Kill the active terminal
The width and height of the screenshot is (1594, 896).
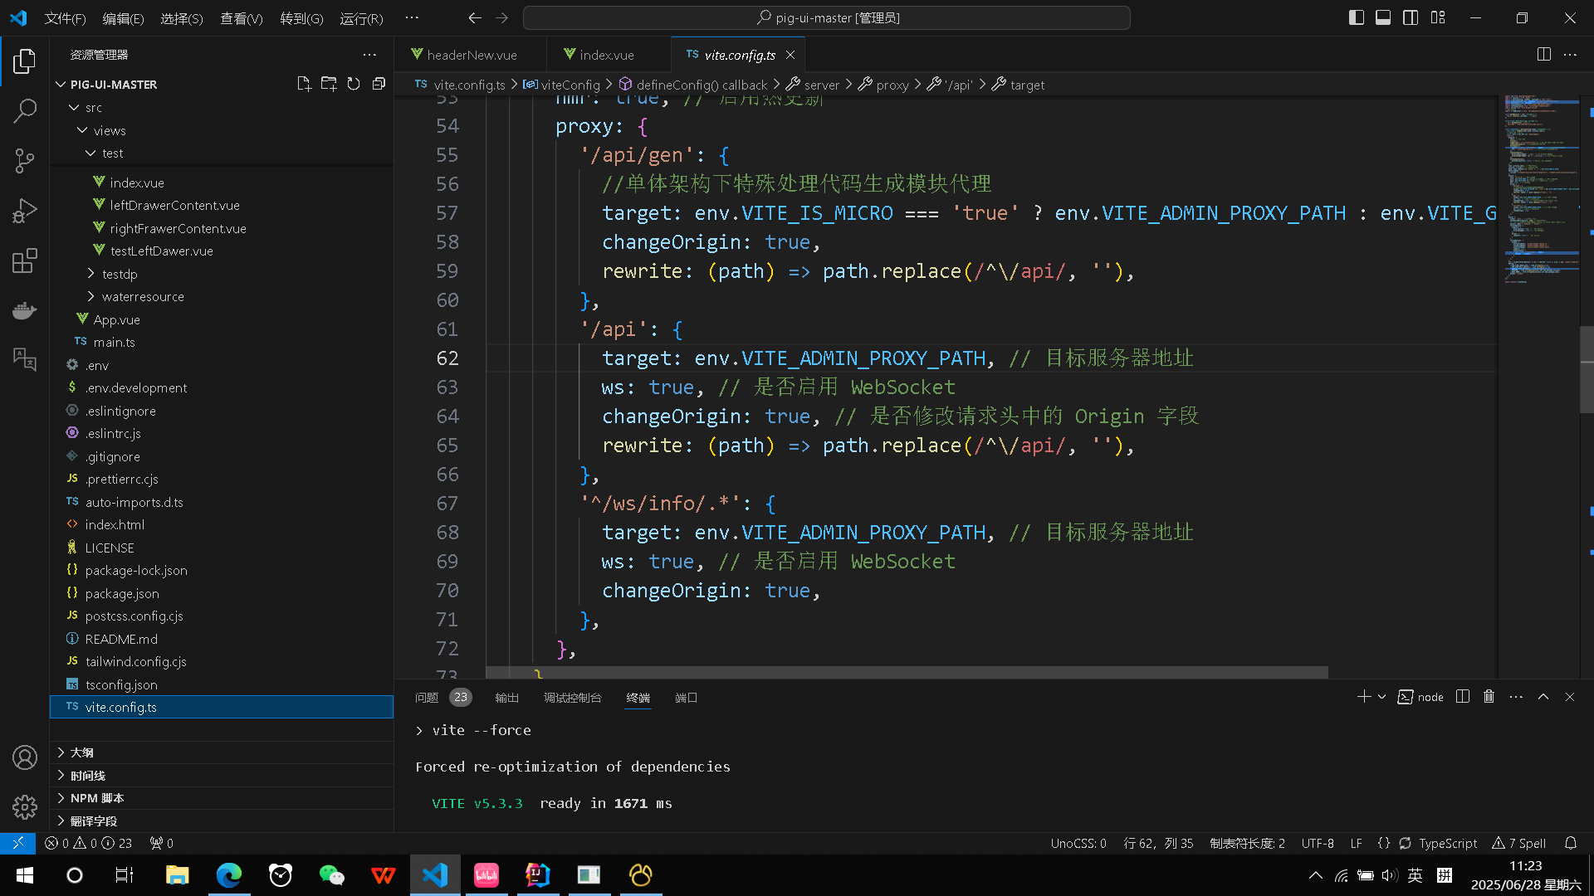coord(1489,697)
